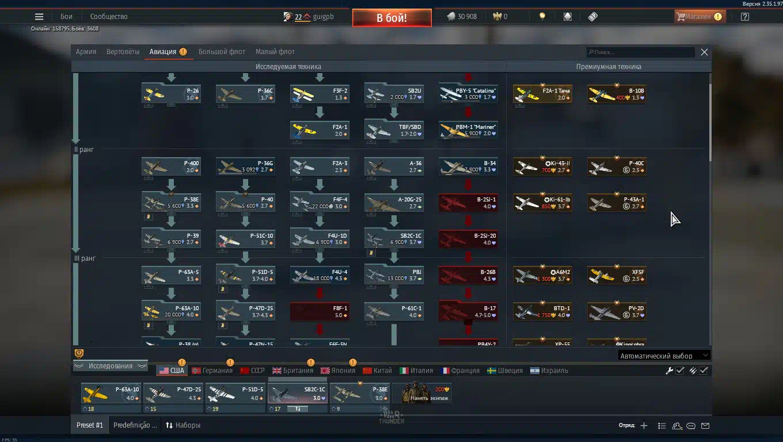The width and height of the screenshot is (783, 442).
Task: Select the locked F8F-1 aircraft card
Action: pyautogui.click(x=320, y=311)
